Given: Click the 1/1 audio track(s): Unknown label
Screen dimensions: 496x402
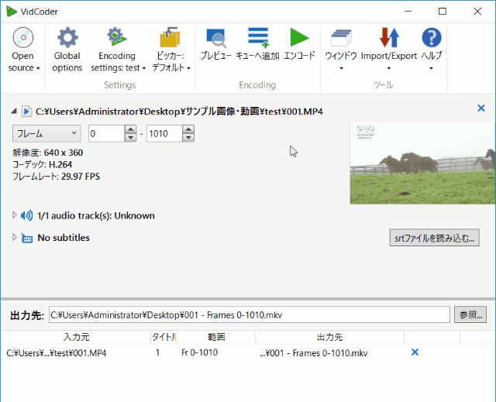Looking at the screenshot, I should click(x=96, y=215).
